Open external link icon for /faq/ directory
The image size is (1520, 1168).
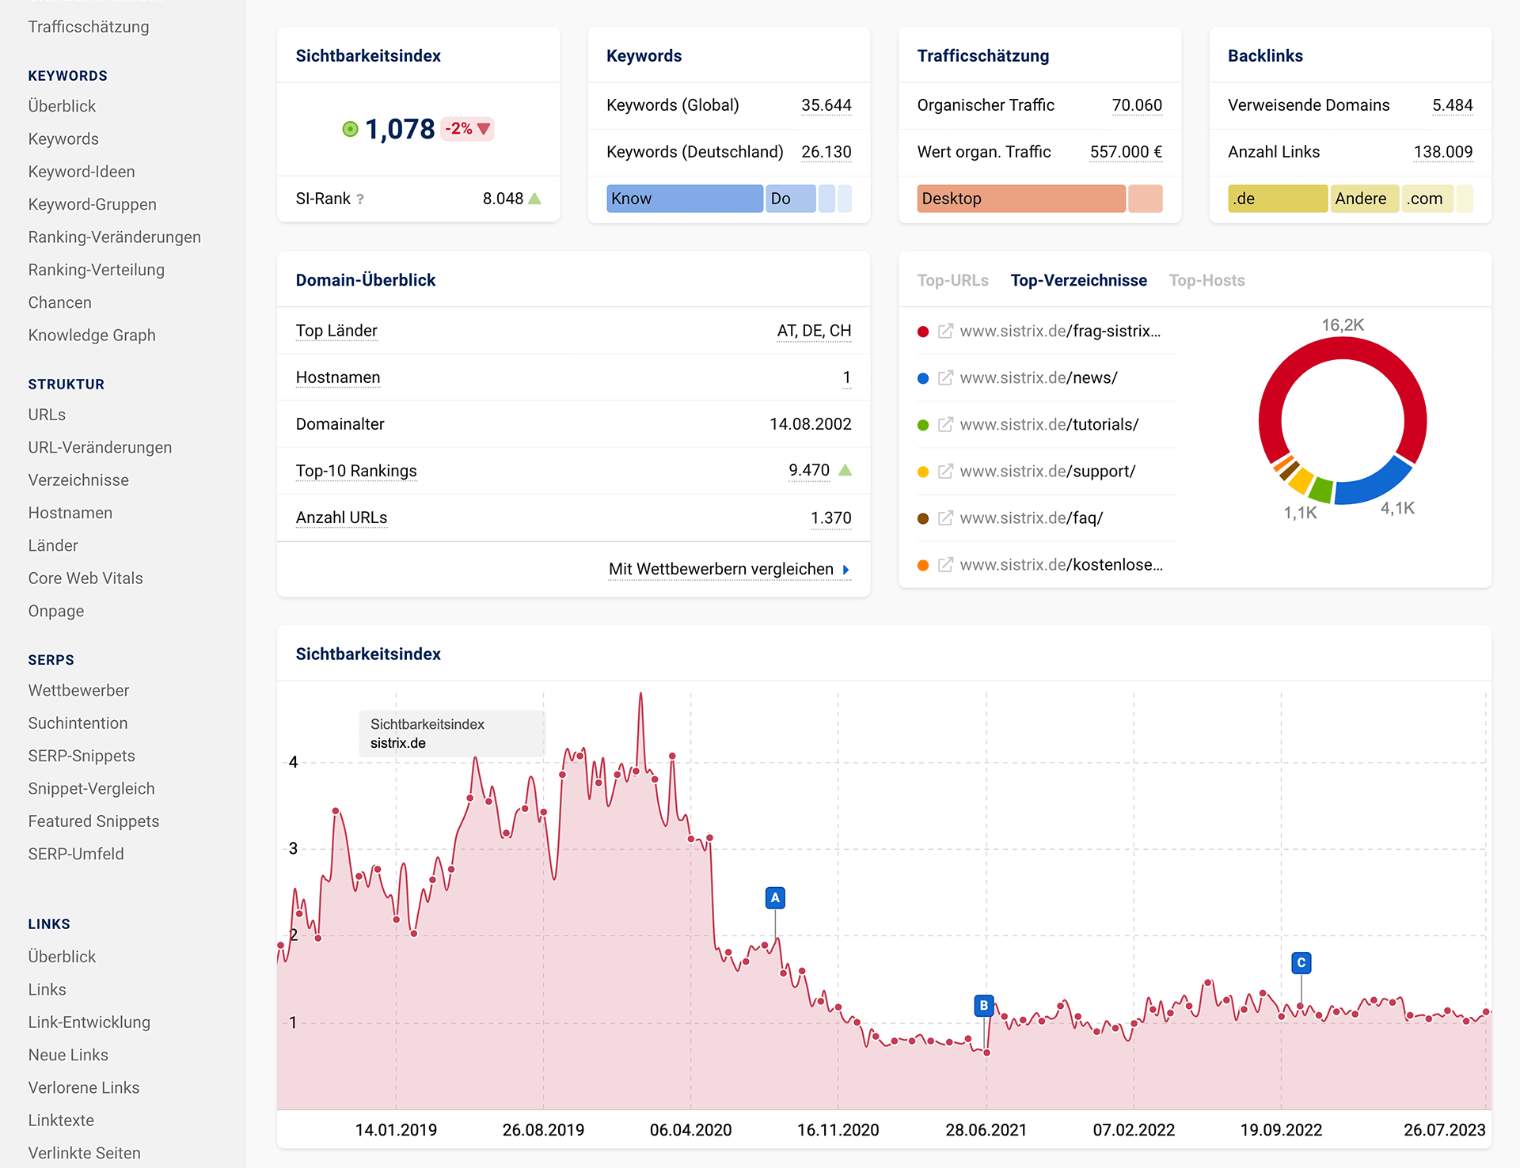(x=945, y=518)
